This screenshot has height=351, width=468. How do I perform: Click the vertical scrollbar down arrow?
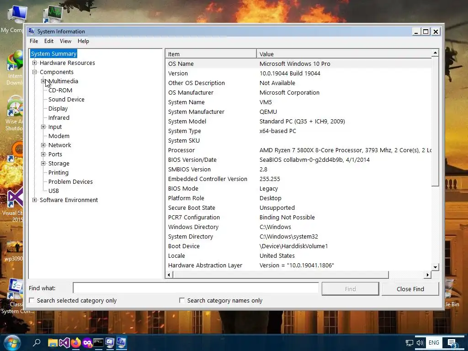tap(435, 267)
